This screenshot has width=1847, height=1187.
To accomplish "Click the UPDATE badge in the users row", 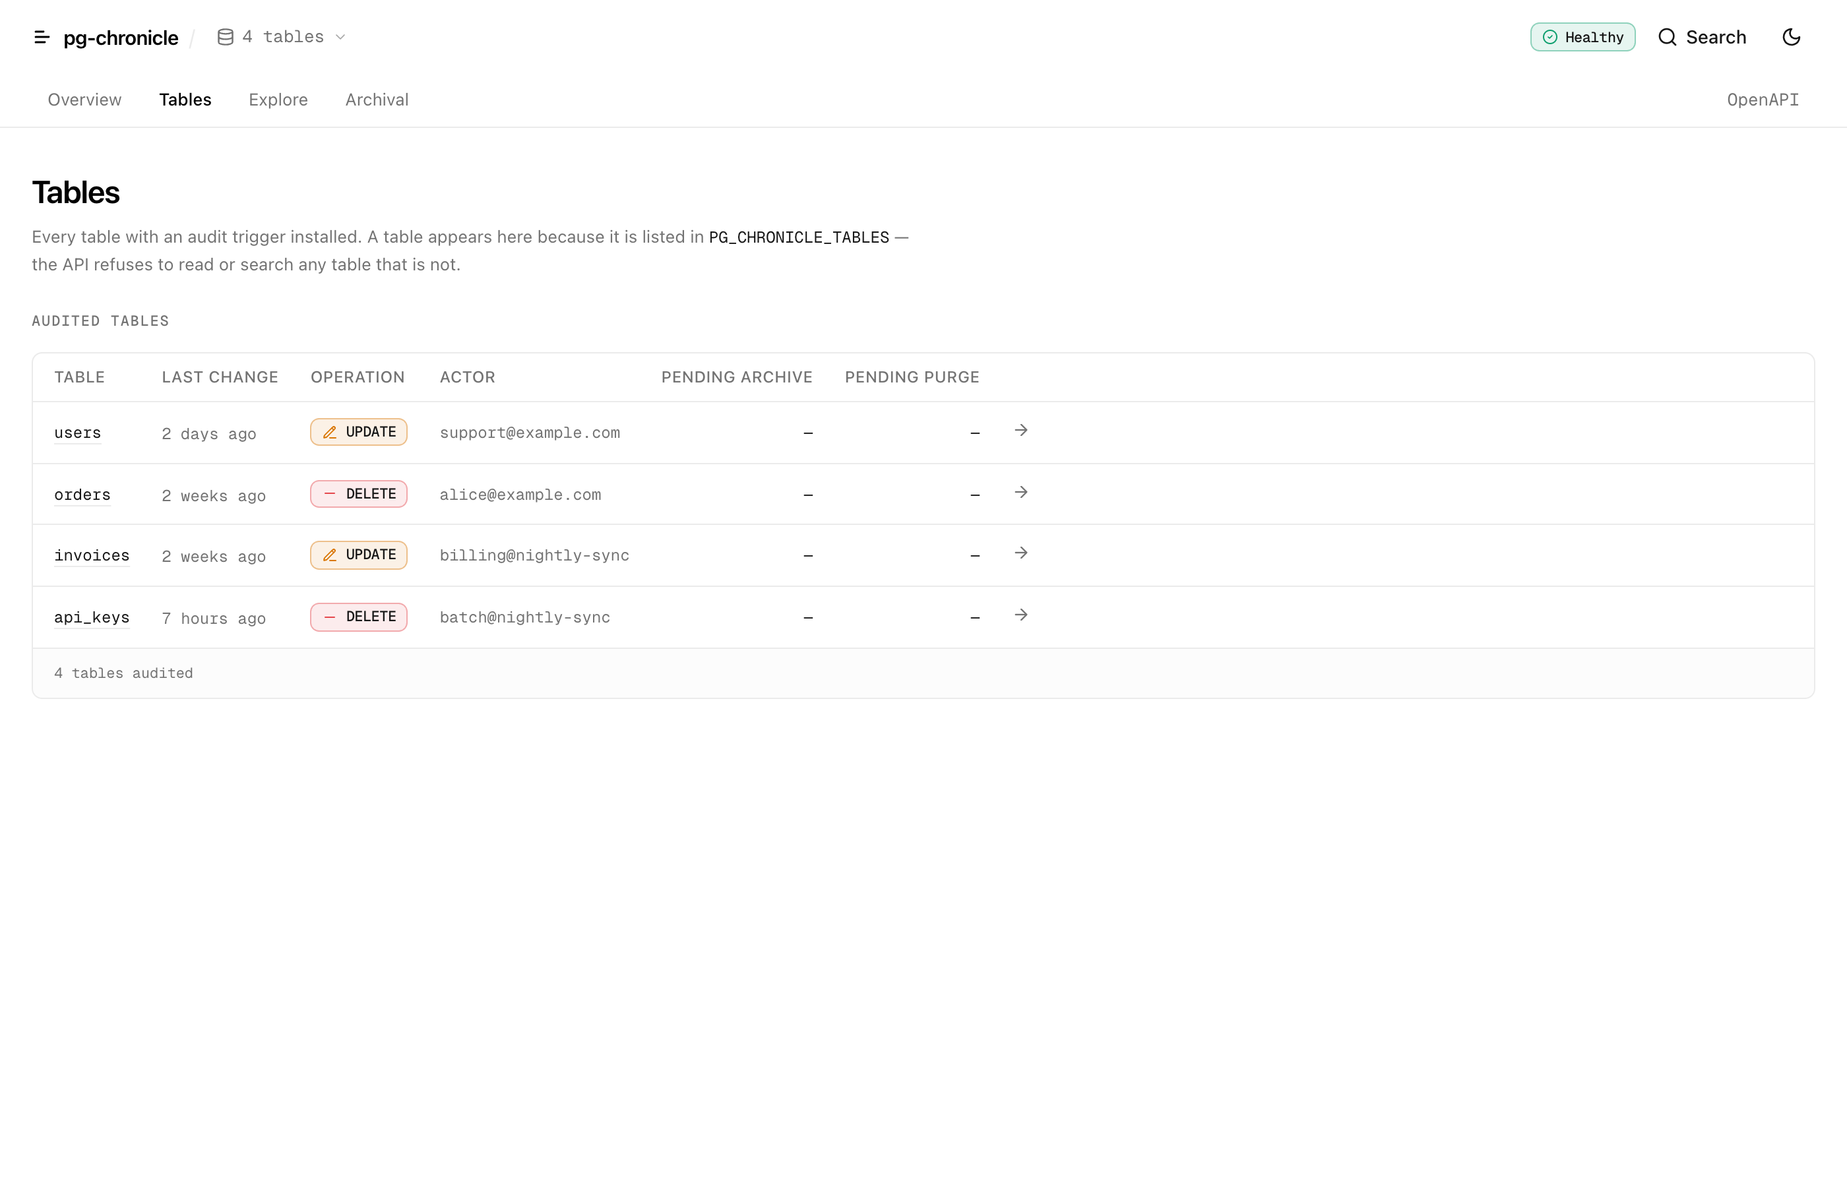I will (x=358, y=432).
